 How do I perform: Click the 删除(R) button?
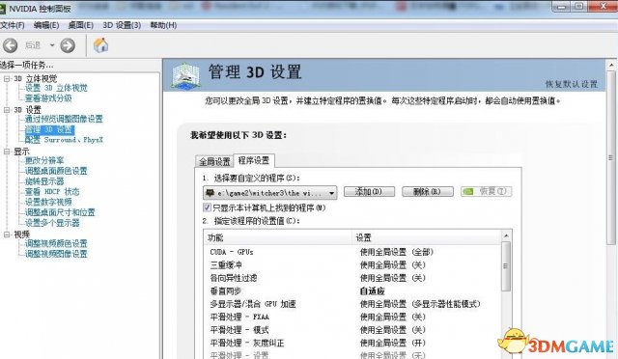427,191
